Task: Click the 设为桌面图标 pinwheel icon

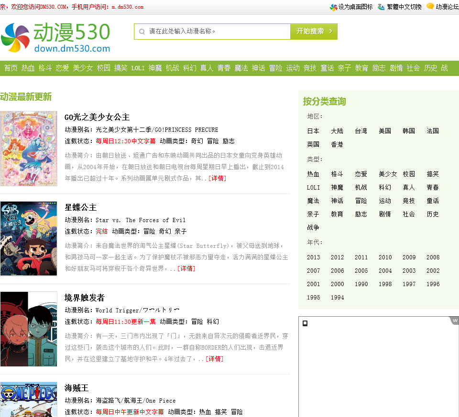Action: click(x=333, y=7)
